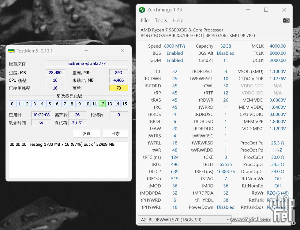Click the Extreme @ anta777 config field
This screenshot has width=300, height=230.
point(87,63)
